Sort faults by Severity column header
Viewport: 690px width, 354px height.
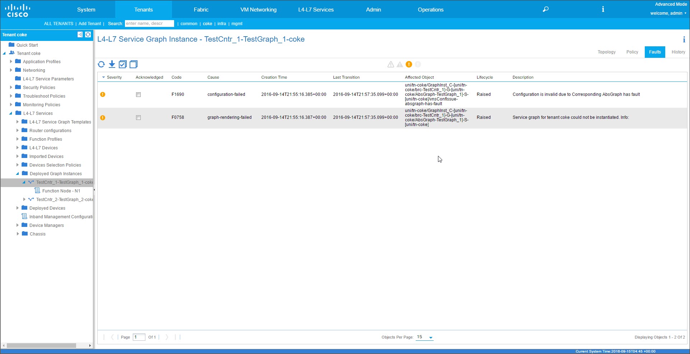[114, 77]
